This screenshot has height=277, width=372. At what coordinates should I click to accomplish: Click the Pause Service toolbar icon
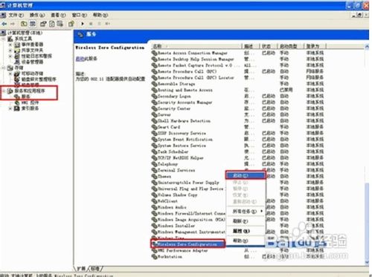tap(99, 24)
